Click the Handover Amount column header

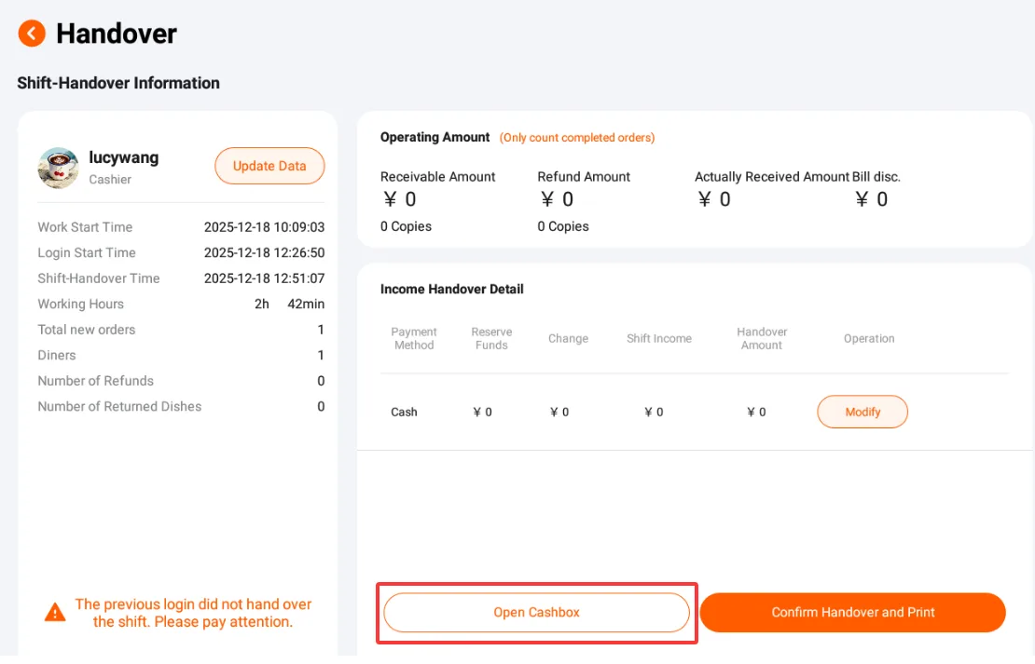[762, 338]
